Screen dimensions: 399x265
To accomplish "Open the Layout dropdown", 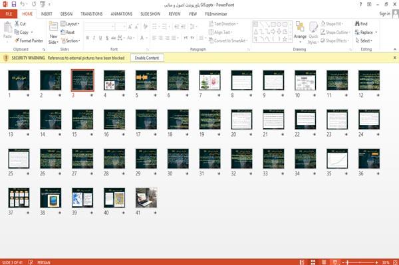I will tap(70, 24).
